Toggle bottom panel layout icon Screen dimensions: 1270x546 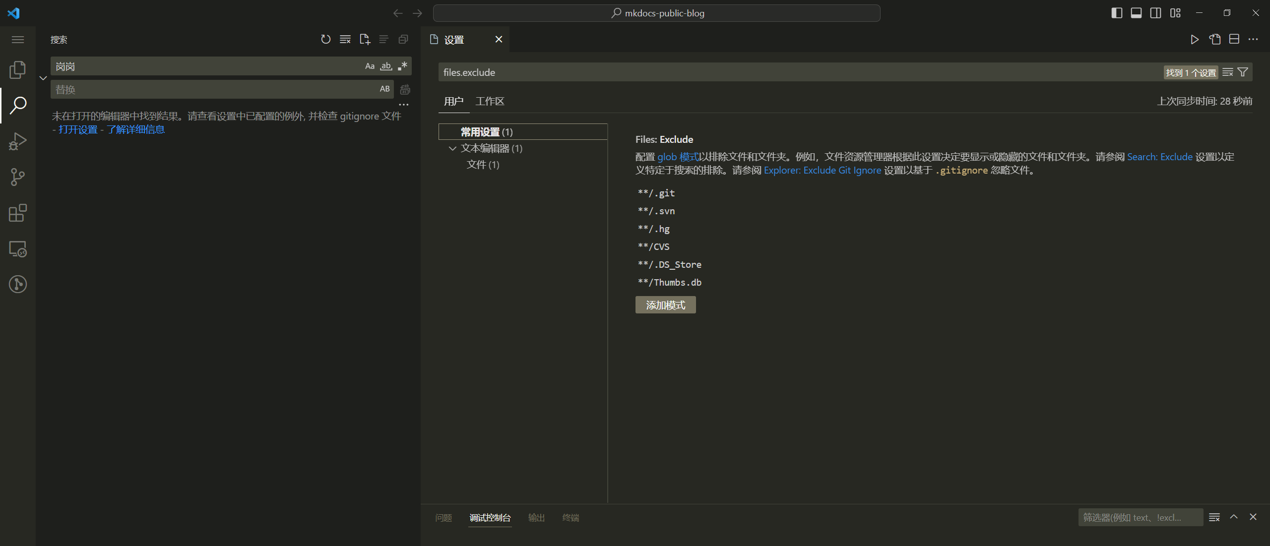[1136, 13]
